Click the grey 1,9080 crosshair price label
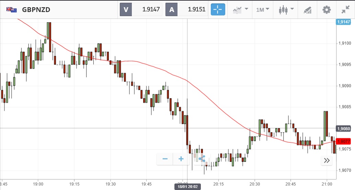This screenshot has width=355, height=190. pos(343,129)
